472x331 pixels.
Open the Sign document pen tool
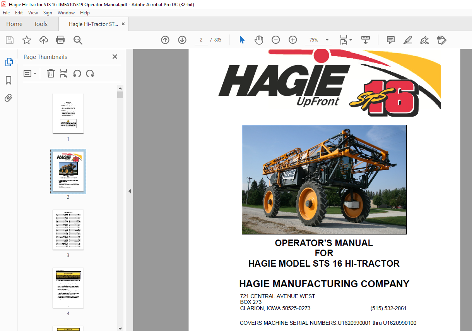[x=424, y=40]
